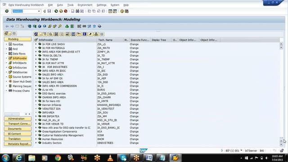Click the BI Content button
Image resolution: width=288 pixels, height=162 pixels.
18,134
